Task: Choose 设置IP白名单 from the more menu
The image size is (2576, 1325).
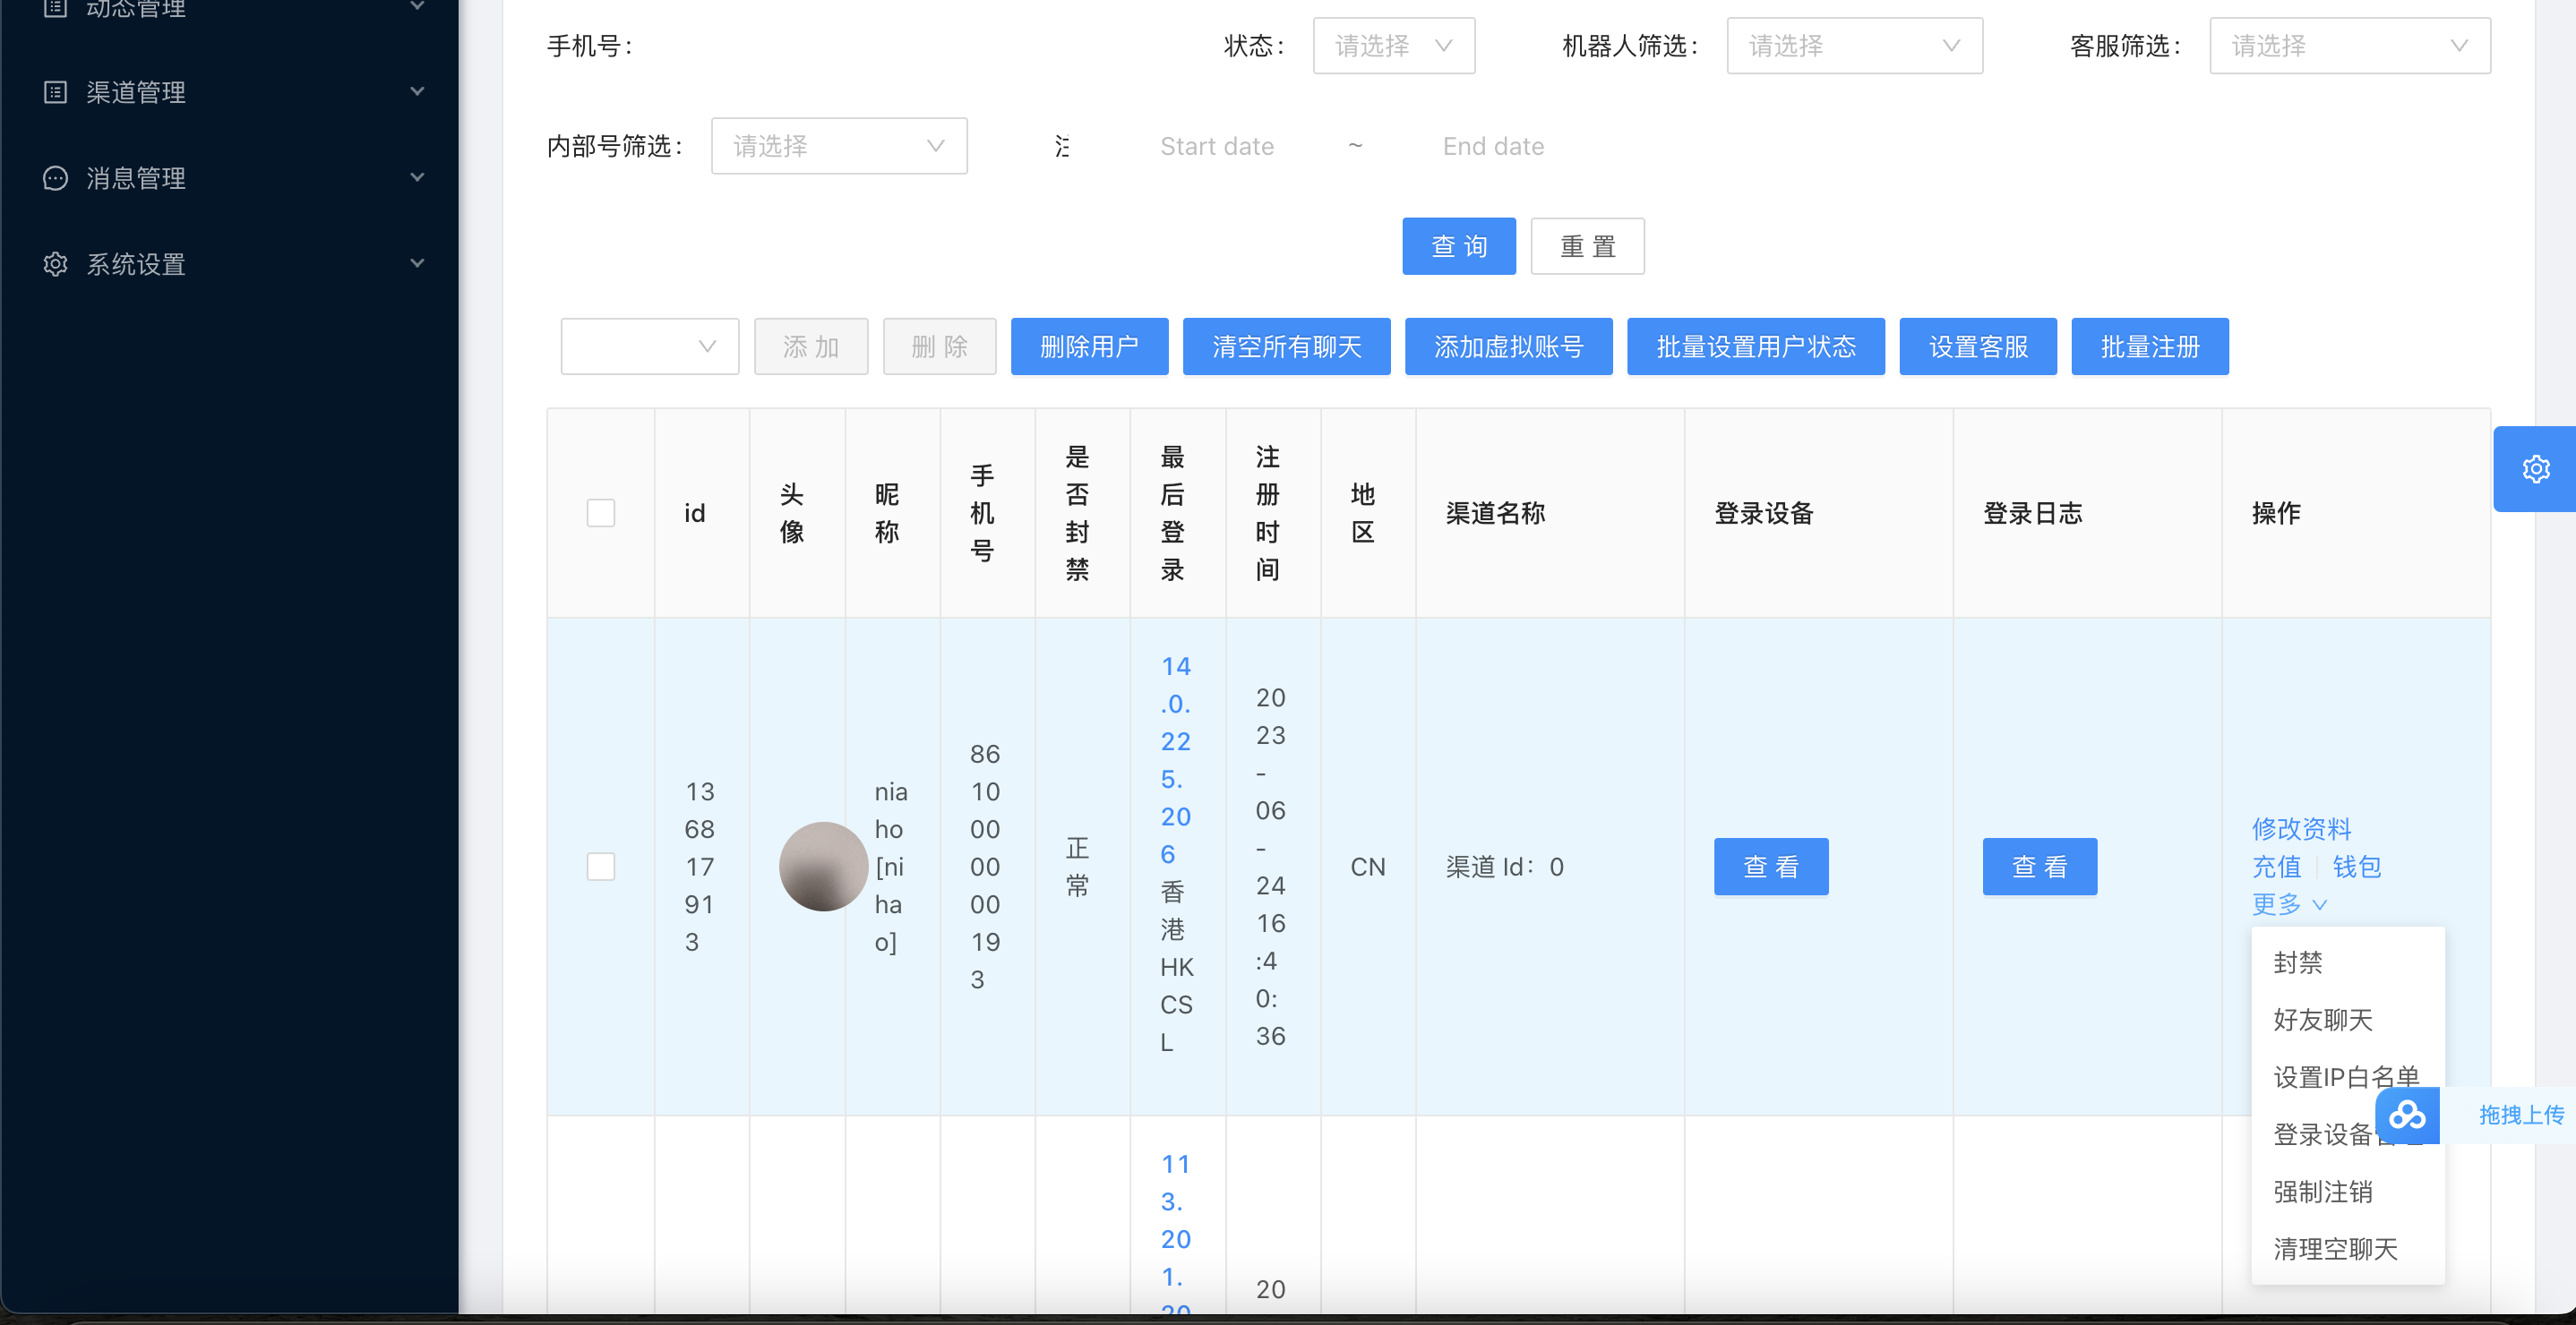Action: pos(2348,1077)
